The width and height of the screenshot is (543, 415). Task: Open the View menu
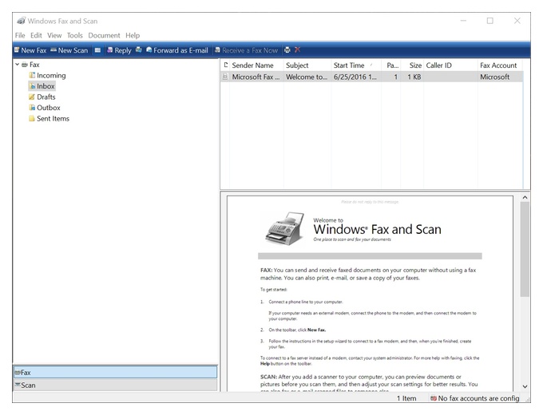[x=54, y=35]
